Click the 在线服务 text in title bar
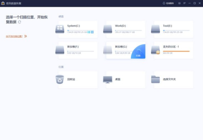 coord(170,3)
